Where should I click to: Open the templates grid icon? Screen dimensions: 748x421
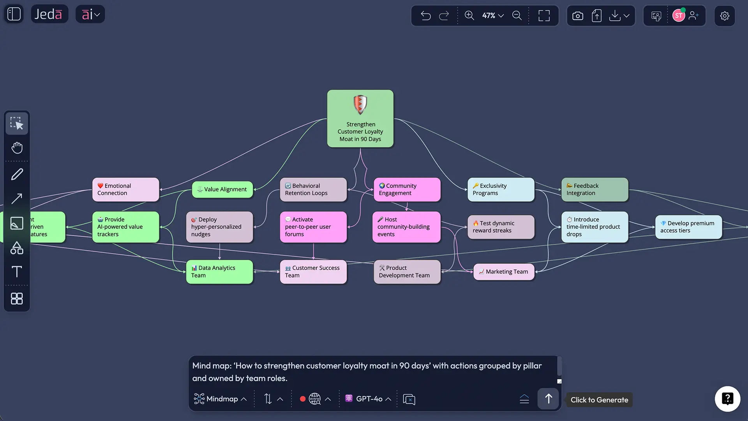17,299
